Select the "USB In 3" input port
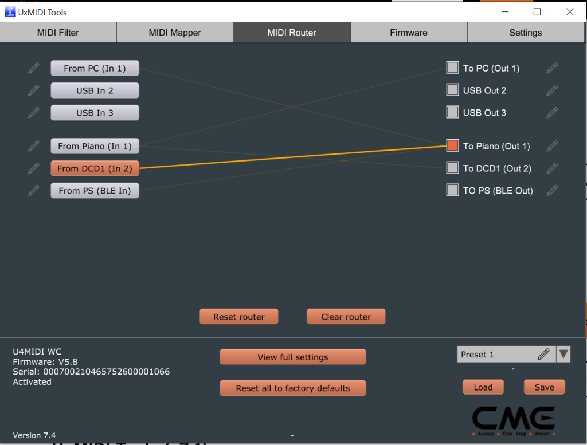587x445 pixels. point(95,112)
